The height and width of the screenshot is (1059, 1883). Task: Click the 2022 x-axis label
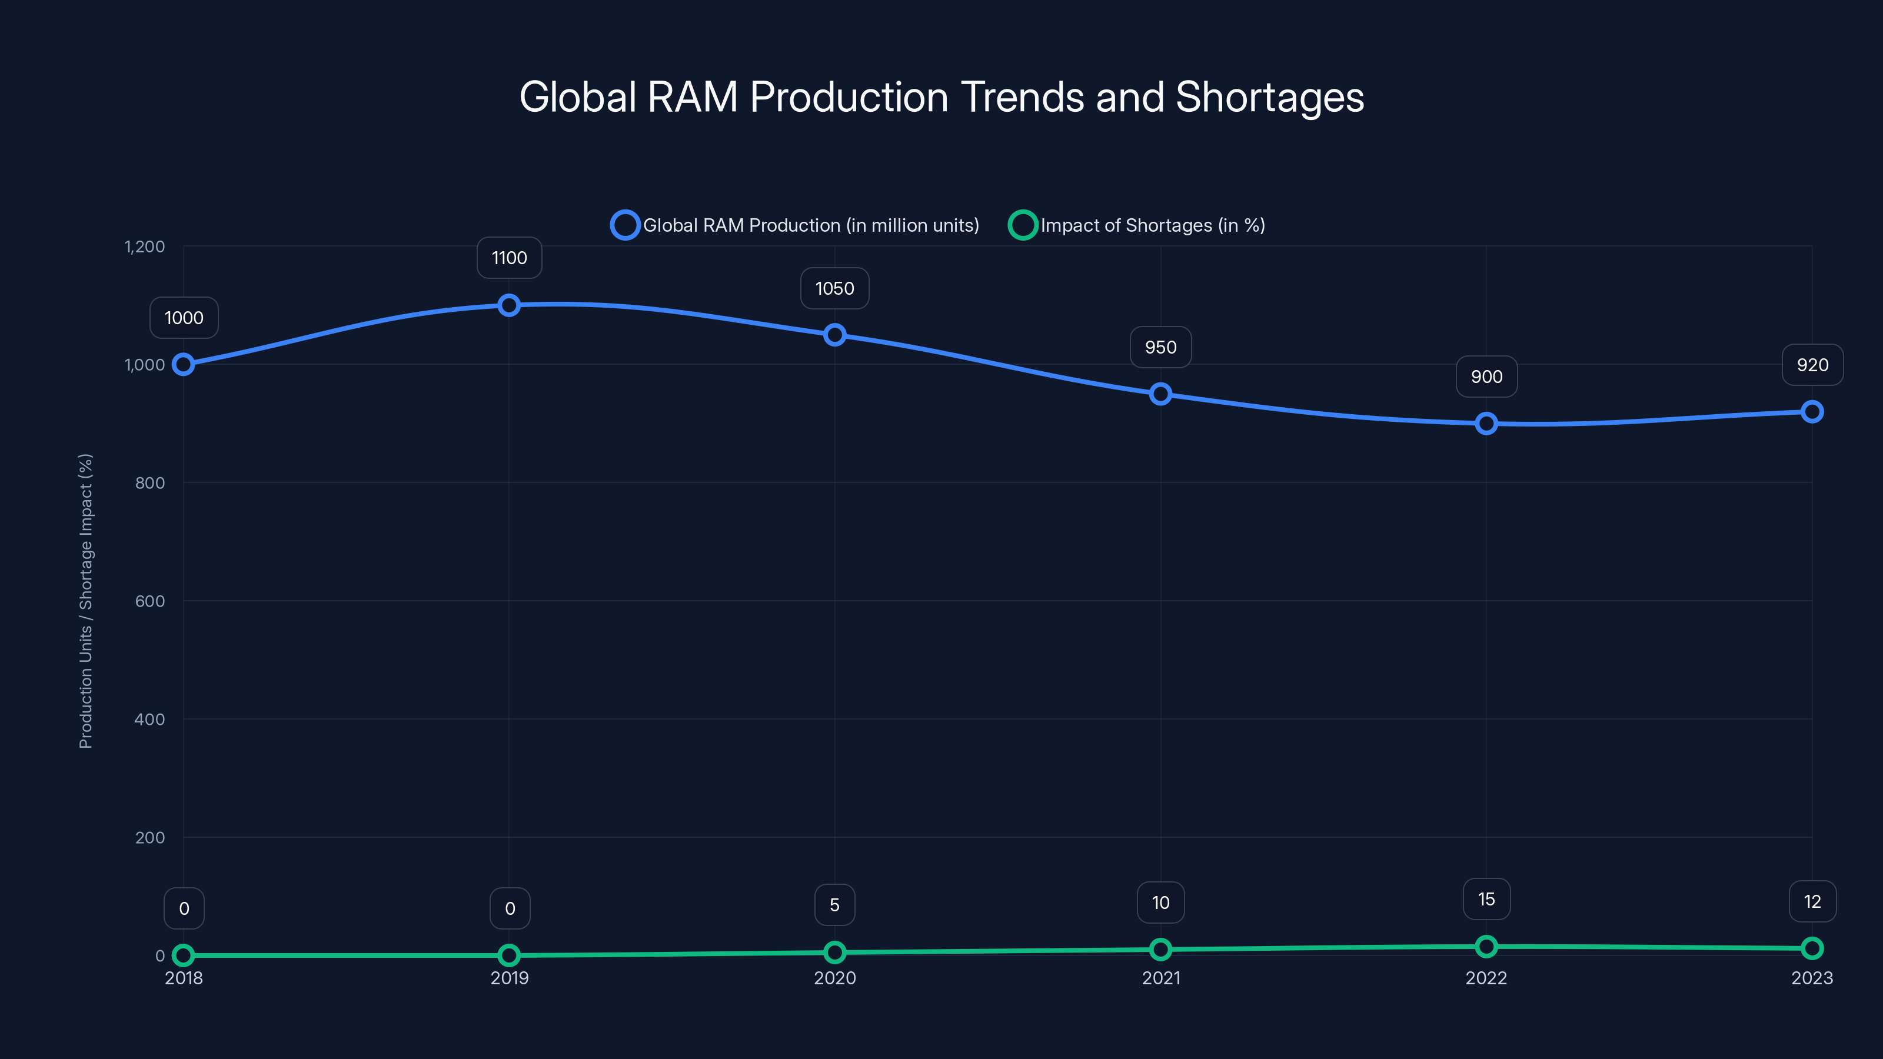(1486, 978)
